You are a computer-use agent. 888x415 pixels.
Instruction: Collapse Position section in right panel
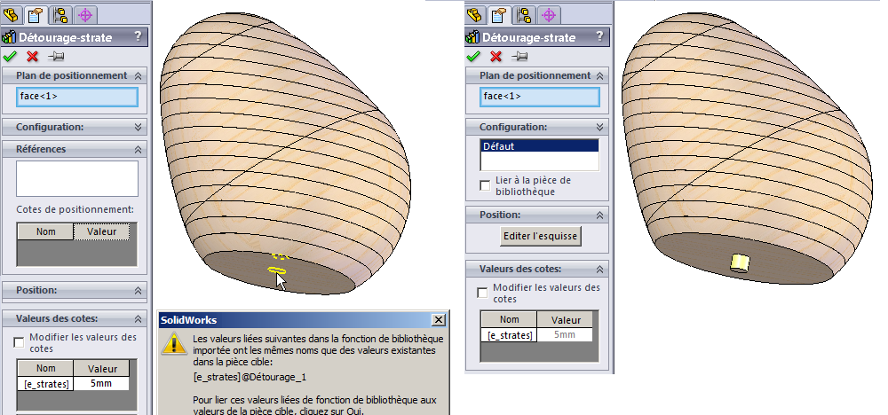pos(600,215)
